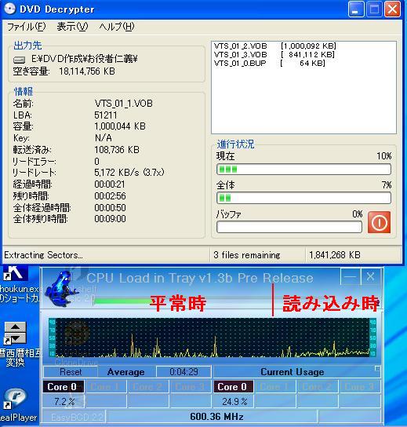Select VTS_01_3.VOB in the file list

(x=274, y=54)
